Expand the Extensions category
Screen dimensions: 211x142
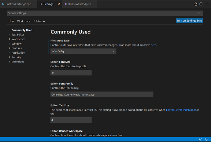coord(18,62)
